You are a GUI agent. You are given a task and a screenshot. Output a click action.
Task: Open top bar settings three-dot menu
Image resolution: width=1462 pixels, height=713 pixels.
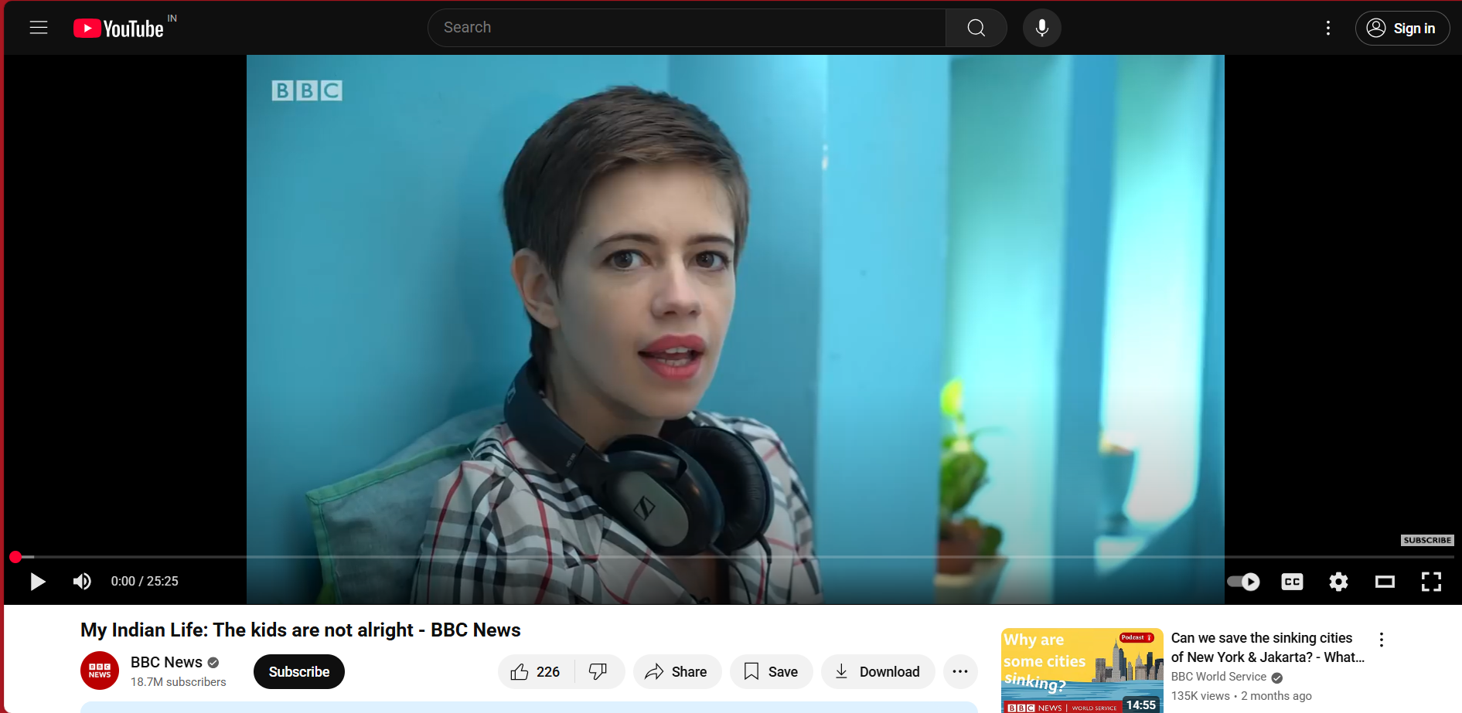(1328, 28)
